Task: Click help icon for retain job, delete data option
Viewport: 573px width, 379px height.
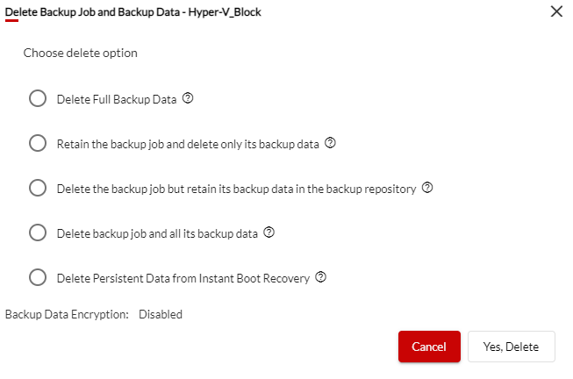Action: tap(330, 142)
